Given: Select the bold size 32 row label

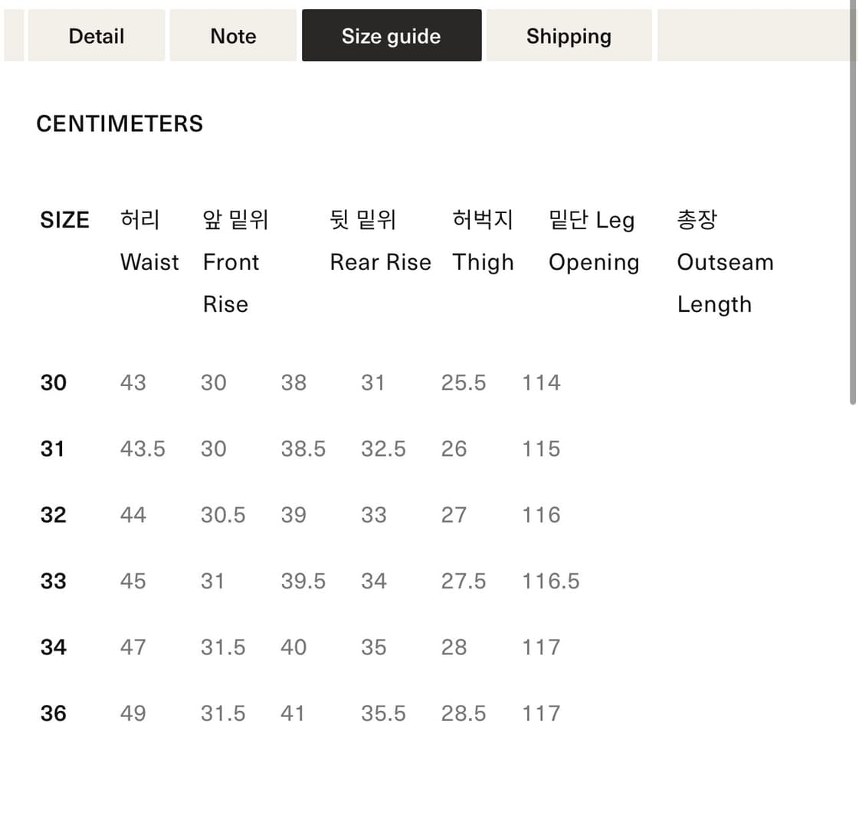Looking at the screenshot, I should pyautogui.click(x=54, y=515).
